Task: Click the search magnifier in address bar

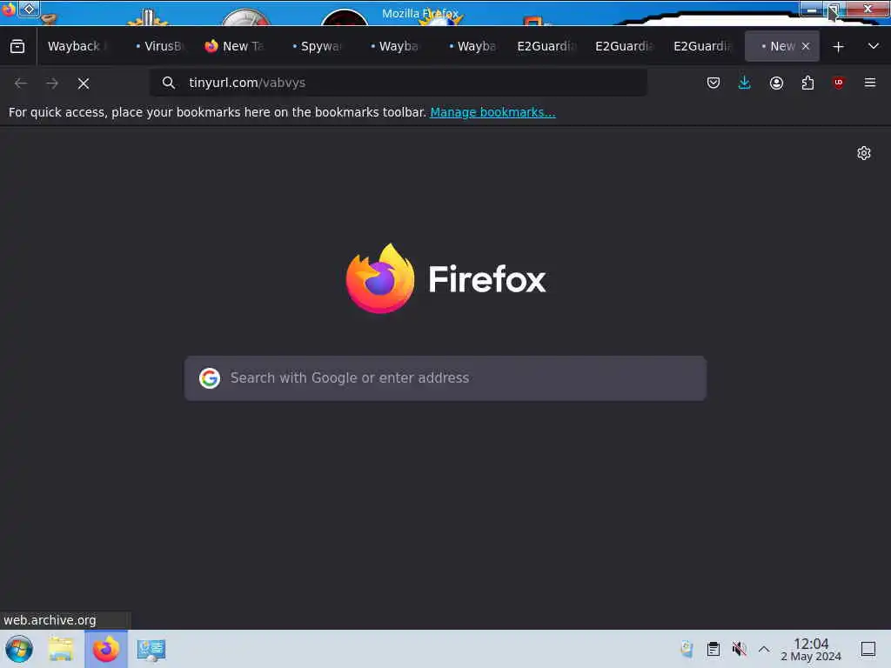Action: (x=168, y=83)
